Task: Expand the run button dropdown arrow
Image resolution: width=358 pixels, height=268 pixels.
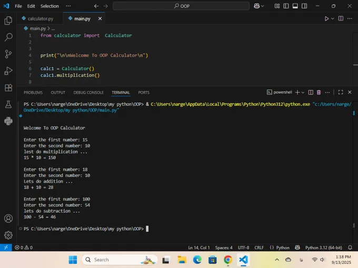Action: 332,18
